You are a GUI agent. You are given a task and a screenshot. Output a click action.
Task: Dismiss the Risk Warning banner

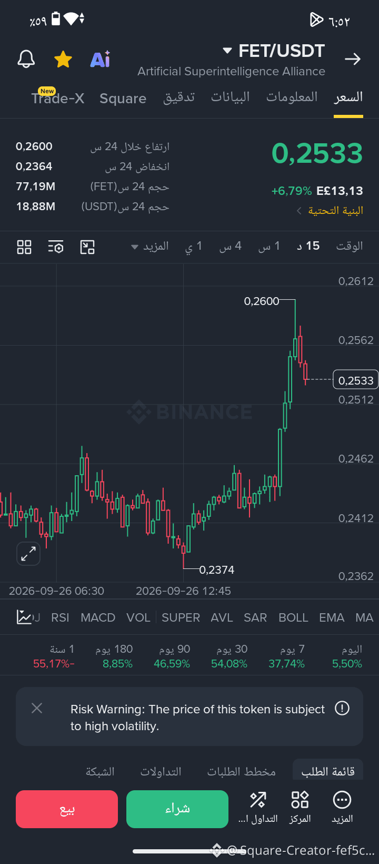[x=37, y=708]
